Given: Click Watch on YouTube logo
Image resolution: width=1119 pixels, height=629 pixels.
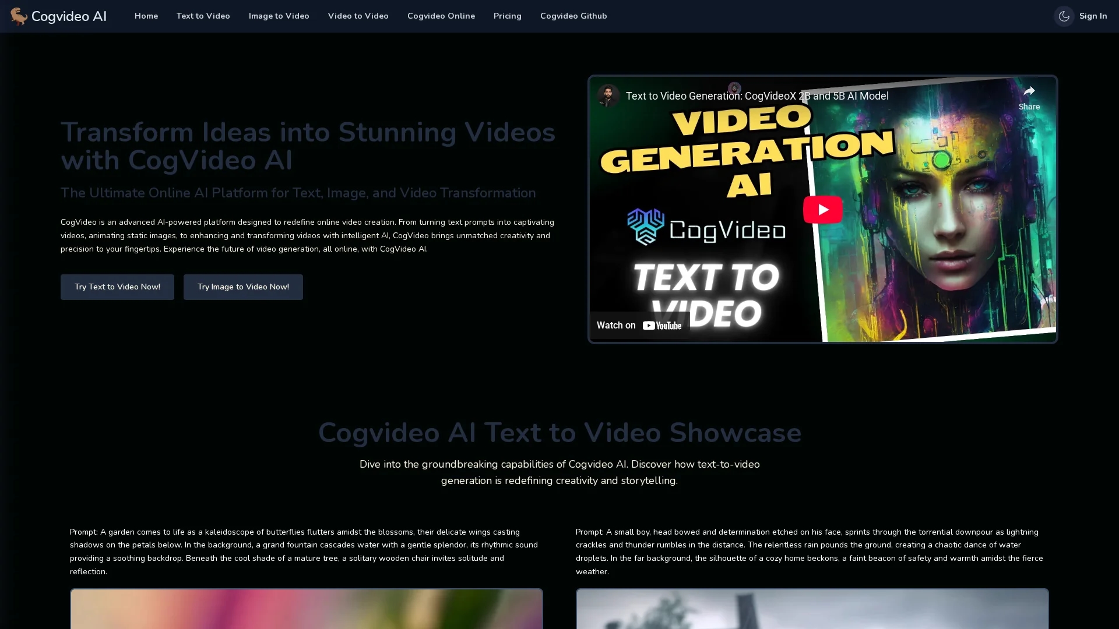Looking at the screenshot, I should 639,326.
